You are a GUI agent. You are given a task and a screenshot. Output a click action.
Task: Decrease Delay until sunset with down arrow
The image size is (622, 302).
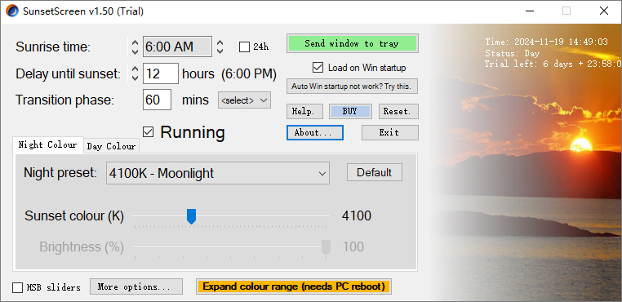(x=135, y=78)
